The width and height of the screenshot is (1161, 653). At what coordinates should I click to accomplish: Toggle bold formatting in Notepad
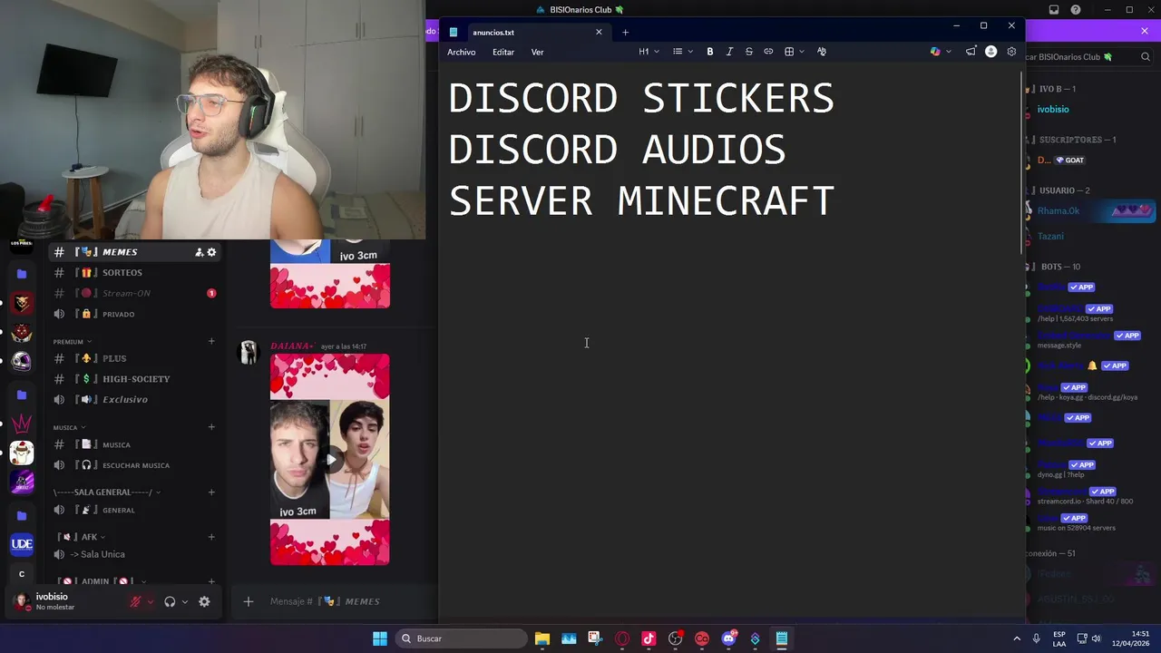point(709,52)
